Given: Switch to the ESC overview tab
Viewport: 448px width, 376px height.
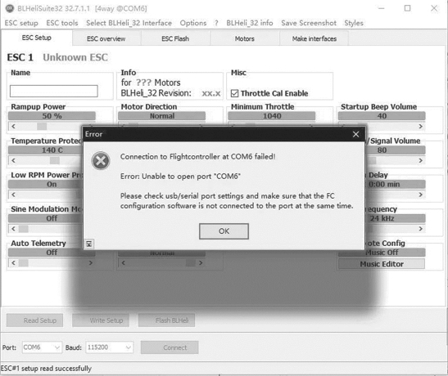Looking at the screenshot, I should click(x=106, y=38).
